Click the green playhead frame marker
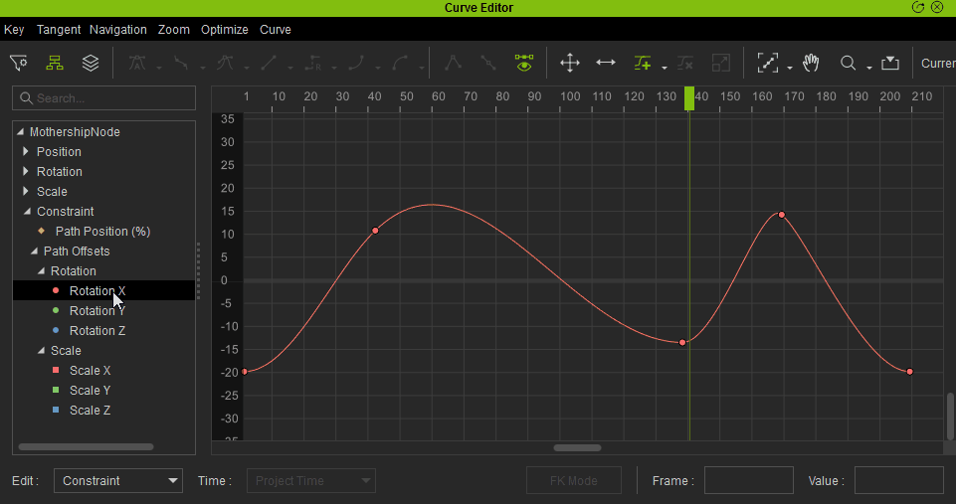956x504 pixels. [689, 98]
